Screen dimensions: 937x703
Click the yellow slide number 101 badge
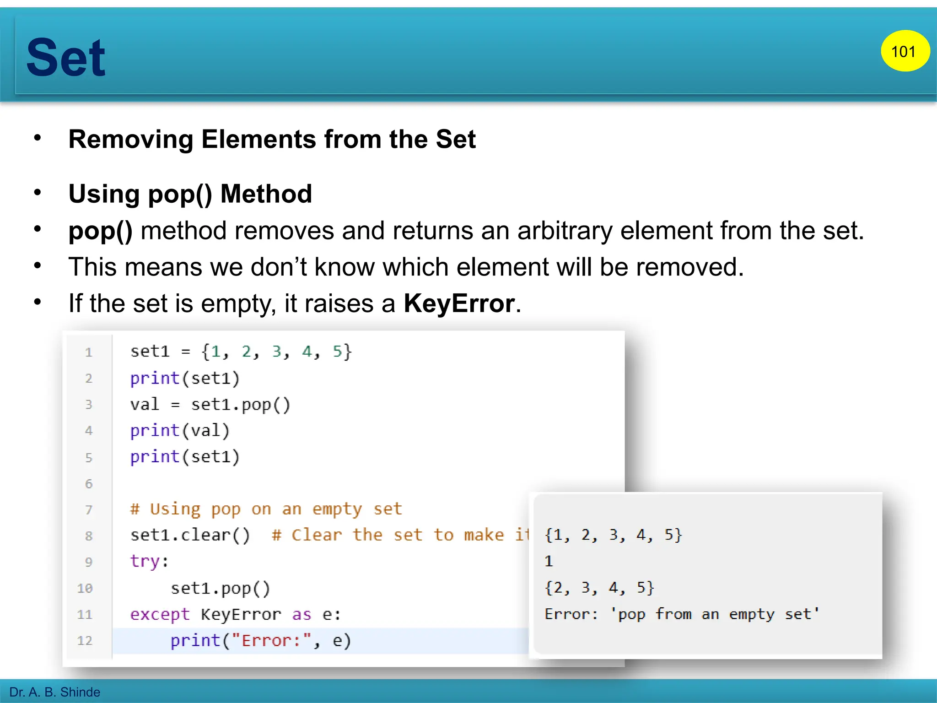pyautogui.click(x=905, y=51)
